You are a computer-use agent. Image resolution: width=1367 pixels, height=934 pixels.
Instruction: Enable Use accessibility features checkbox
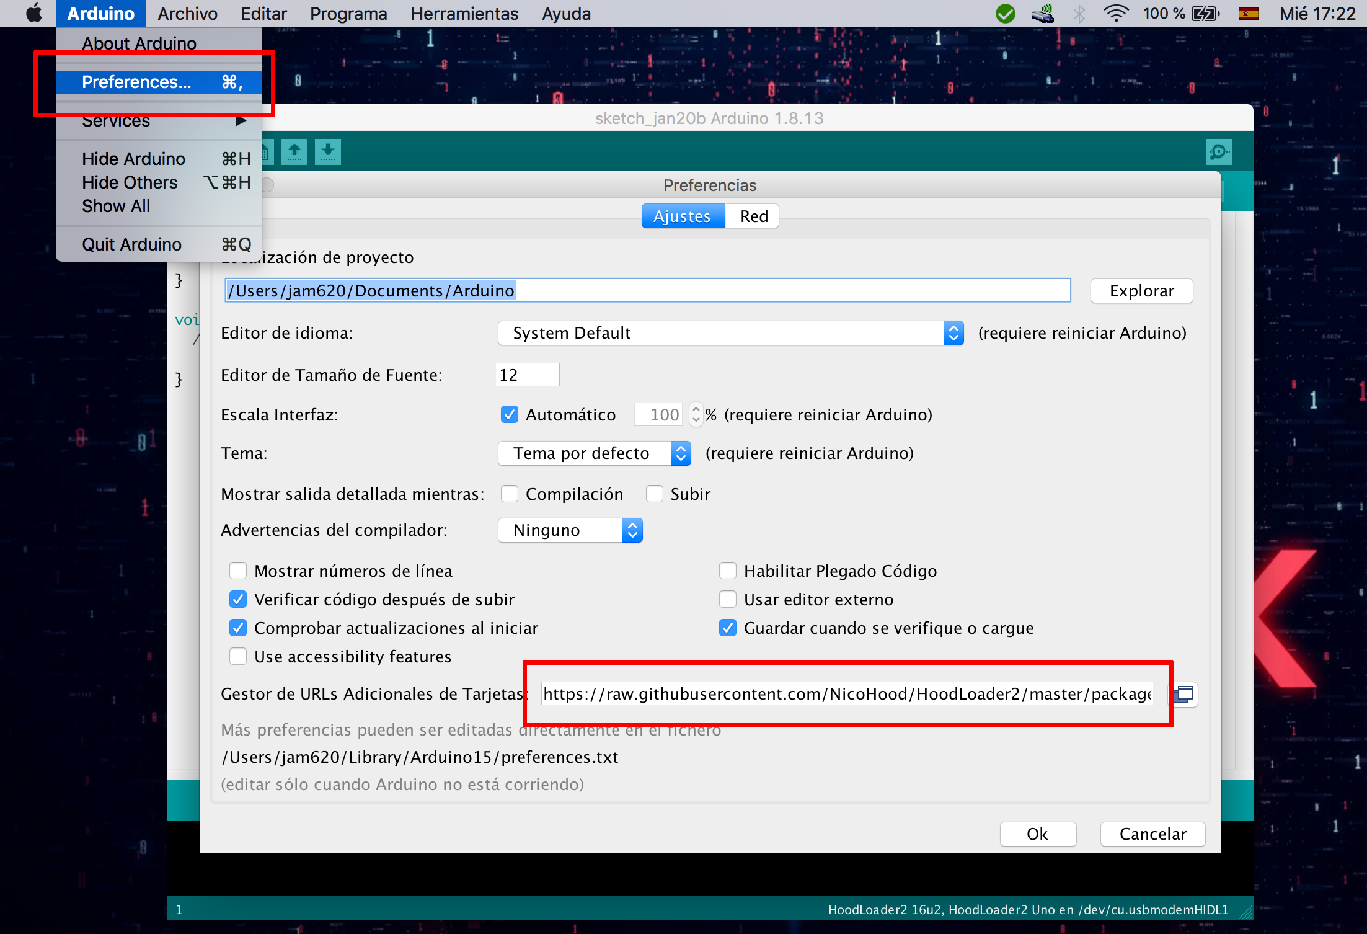pos(238,656)
